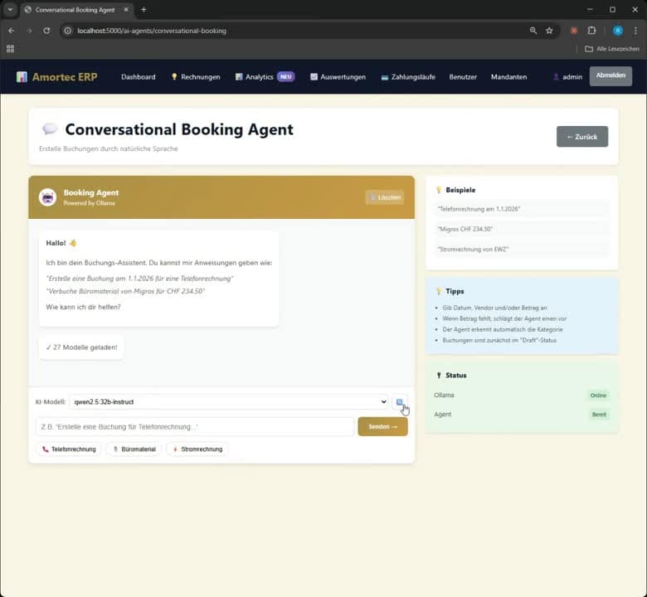Open the apps grid icon in bookmarks bar

(10, 49)
